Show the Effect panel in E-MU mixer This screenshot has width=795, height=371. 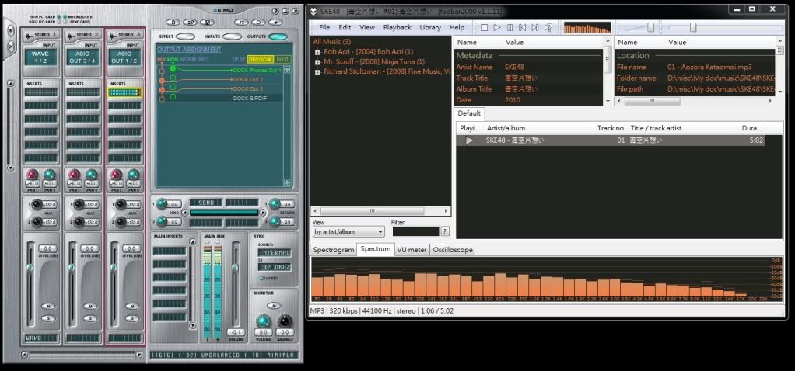[x=185, y=36]
